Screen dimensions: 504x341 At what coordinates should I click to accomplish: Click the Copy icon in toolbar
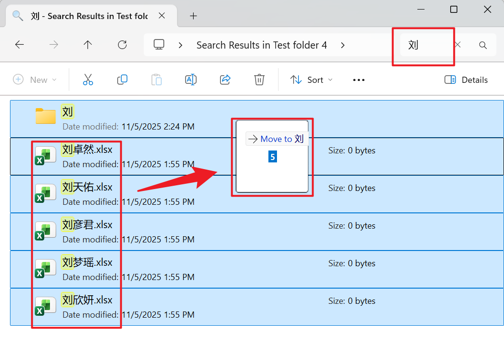[122, 80]
